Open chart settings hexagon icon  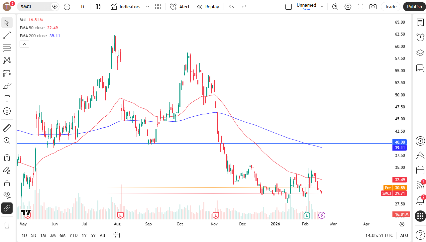tap(348, 7)
